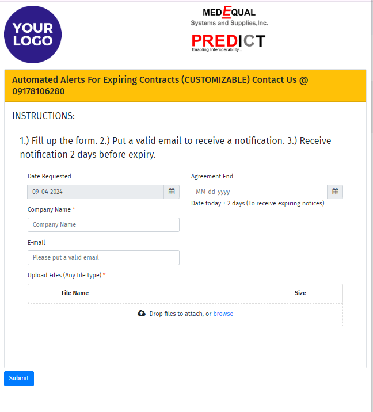This screenshot has width=373, height=412.
Task: Click the yellow Automated Alerts header banner
Action: [x=185, y=85]
